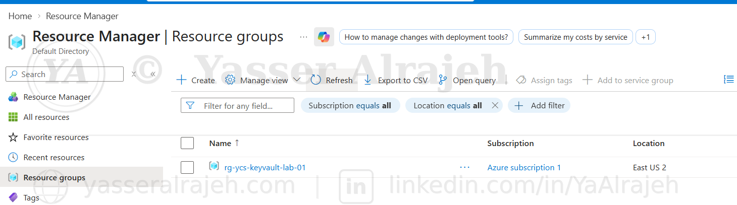Open the ellipsis menu next to Resource groups title
This screenshot has width=737, height=205.
click(303, 37)
